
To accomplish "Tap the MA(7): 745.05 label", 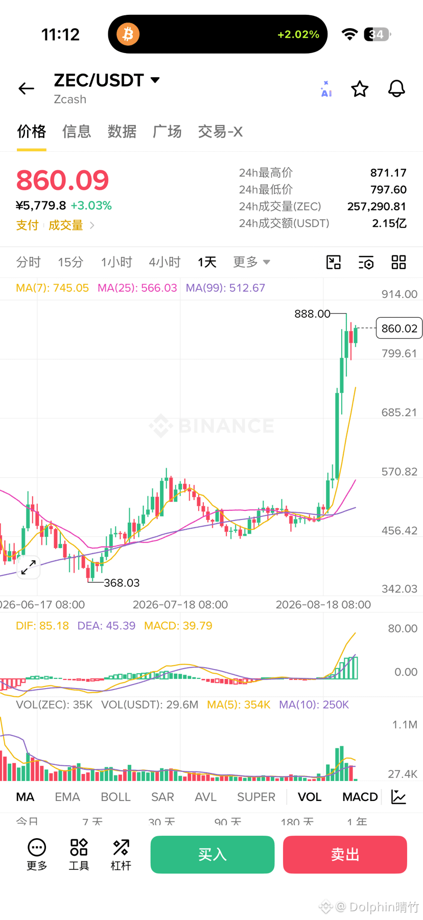I will [52, 288].
